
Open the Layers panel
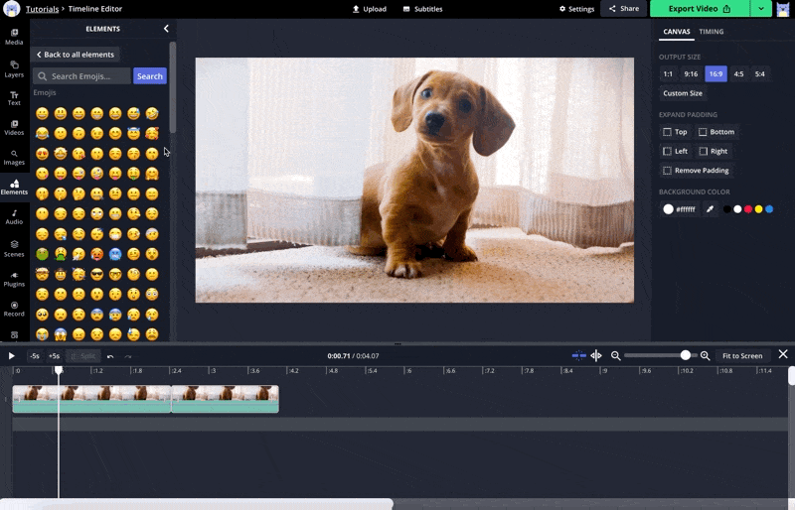(x=14, y=68)
